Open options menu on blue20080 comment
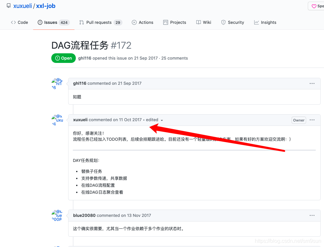The image size is (324, 247). click(312, 215)
